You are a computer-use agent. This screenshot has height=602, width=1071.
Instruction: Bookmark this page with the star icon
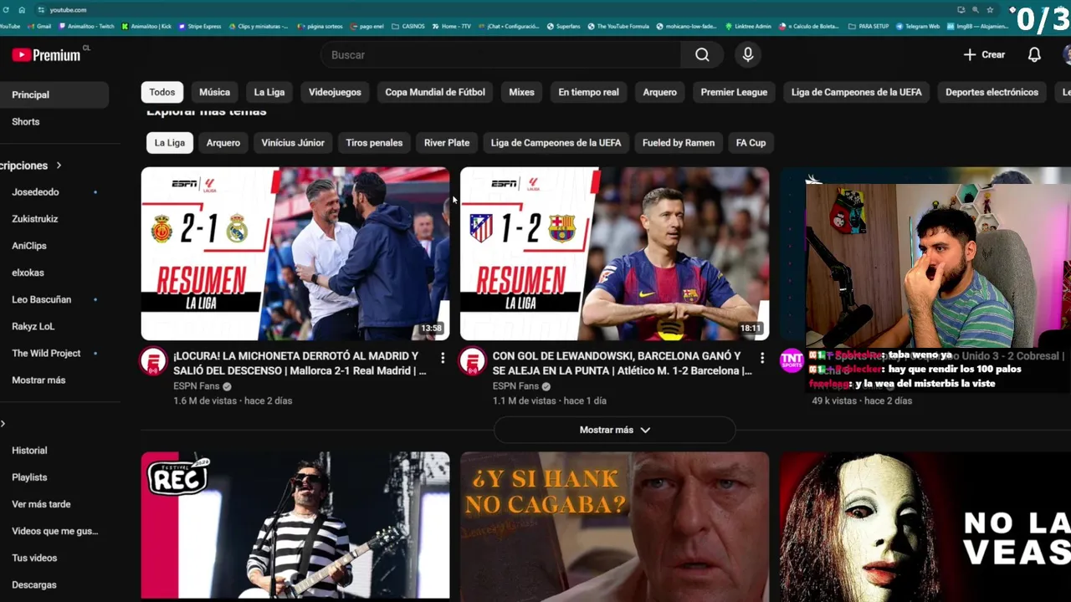click(990, 9)
